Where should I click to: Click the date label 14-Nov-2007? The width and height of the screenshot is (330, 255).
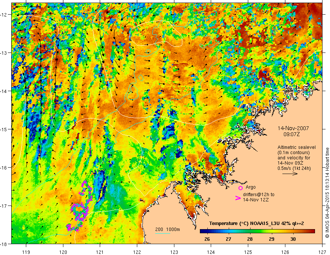click(x=293, y=128)
